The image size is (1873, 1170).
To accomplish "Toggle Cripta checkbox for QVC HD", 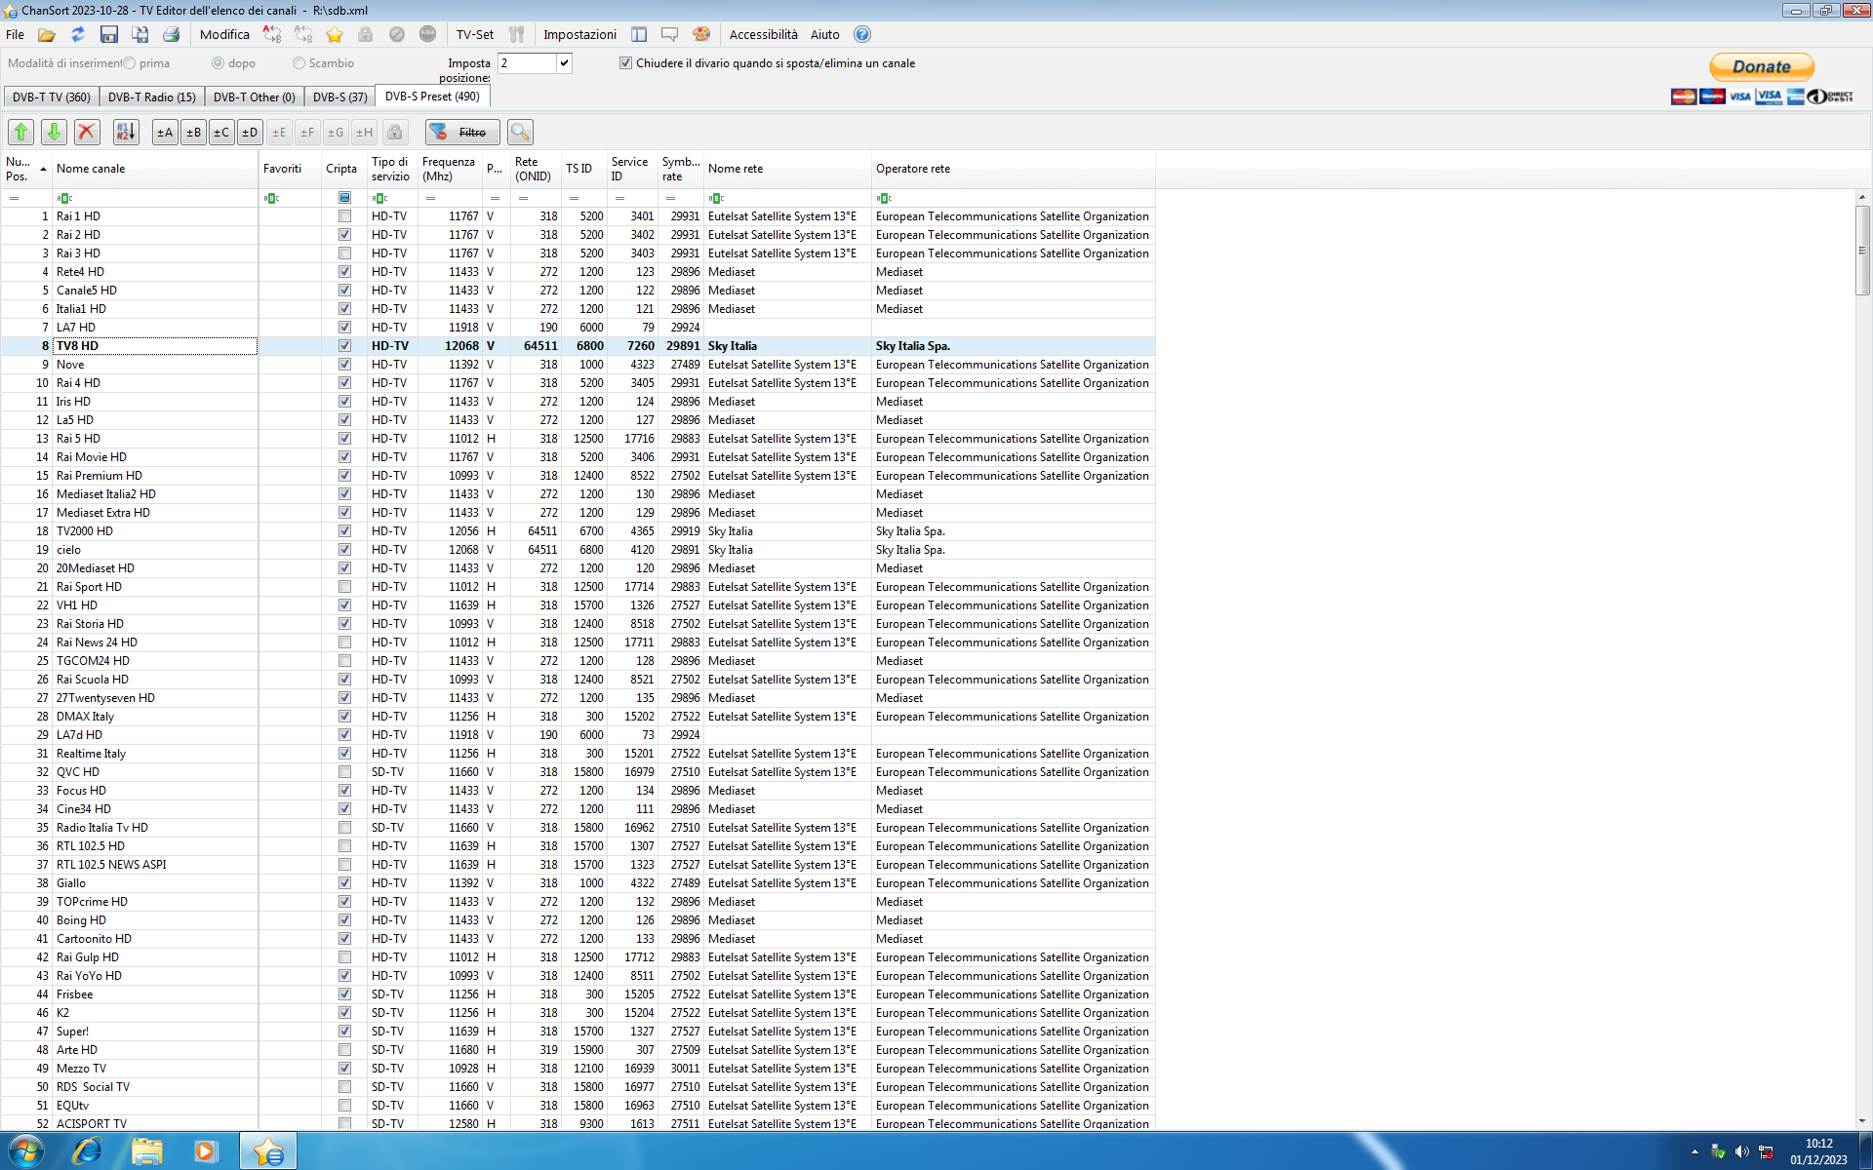I will click(344, 772).
